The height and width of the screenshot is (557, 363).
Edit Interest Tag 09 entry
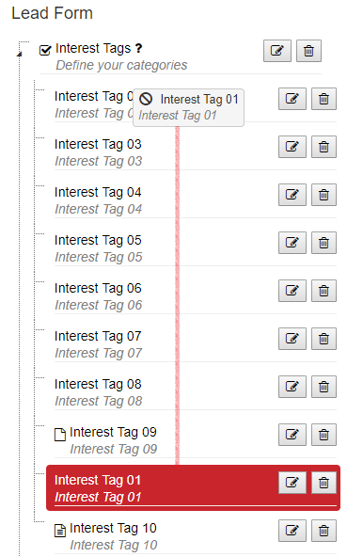click(x=292, y=435)
